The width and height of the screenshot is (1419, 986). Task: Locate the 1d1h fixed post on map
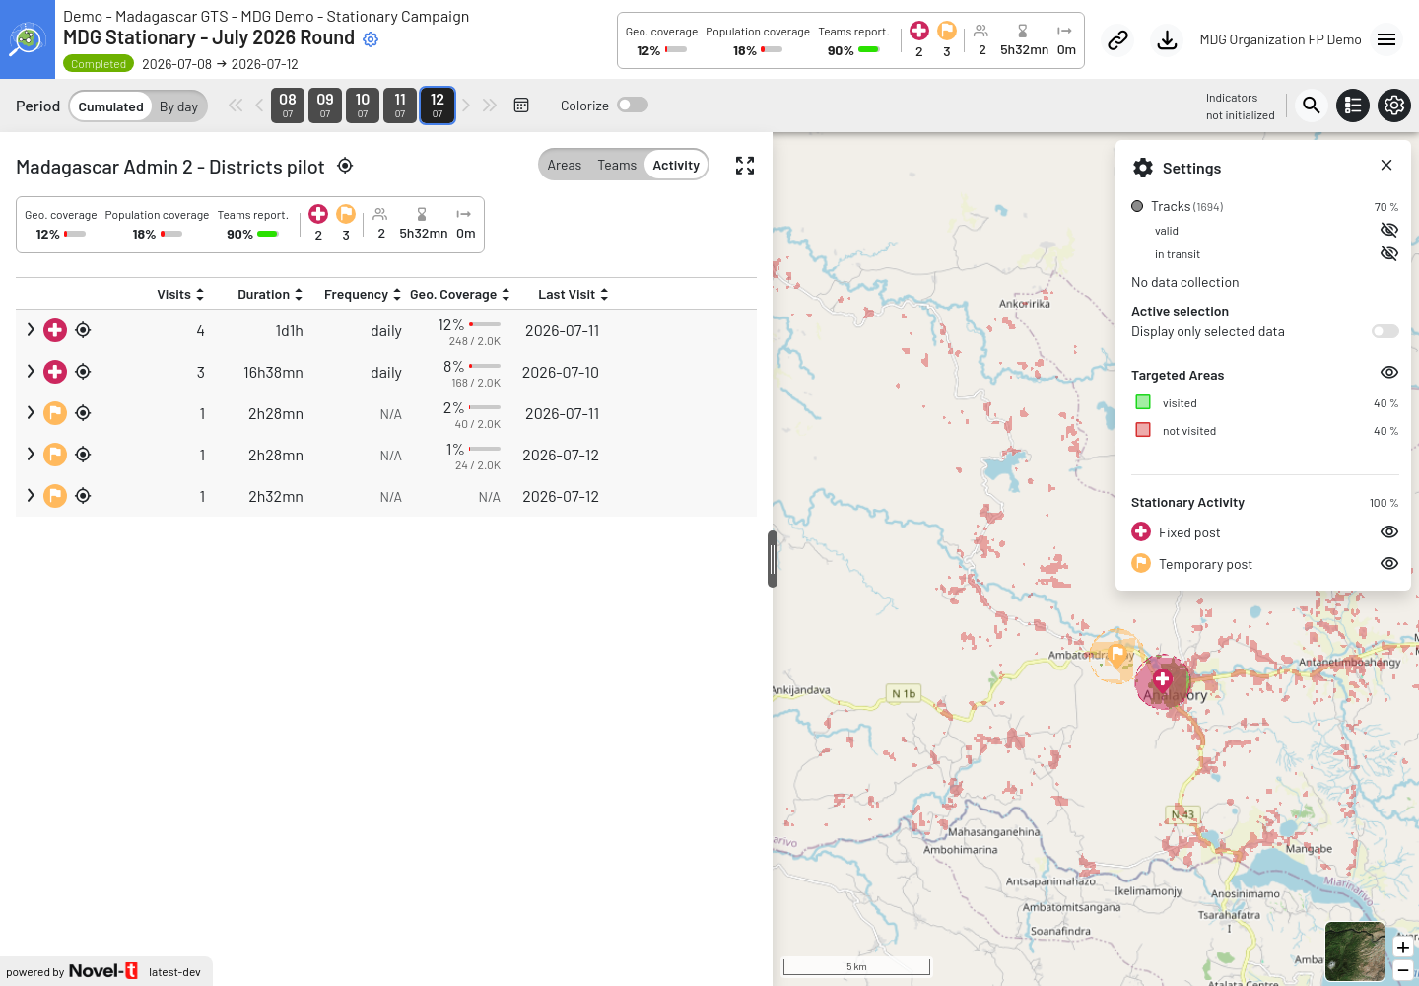(83, 330)
